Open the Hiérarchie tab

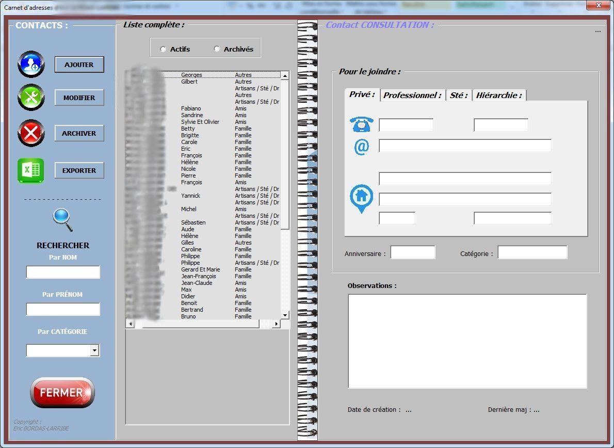(x=498, y=95)
